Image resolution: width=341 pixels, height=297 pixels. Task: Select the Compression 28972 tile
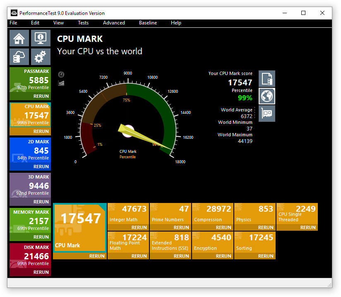tap(213, 214)
